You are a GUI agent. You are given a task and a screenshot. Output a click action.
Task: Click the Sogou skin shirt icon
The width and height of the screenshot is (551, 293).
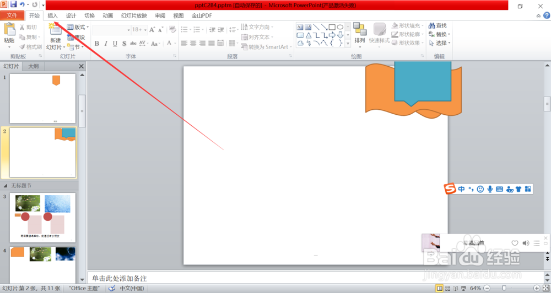(518, 189)
